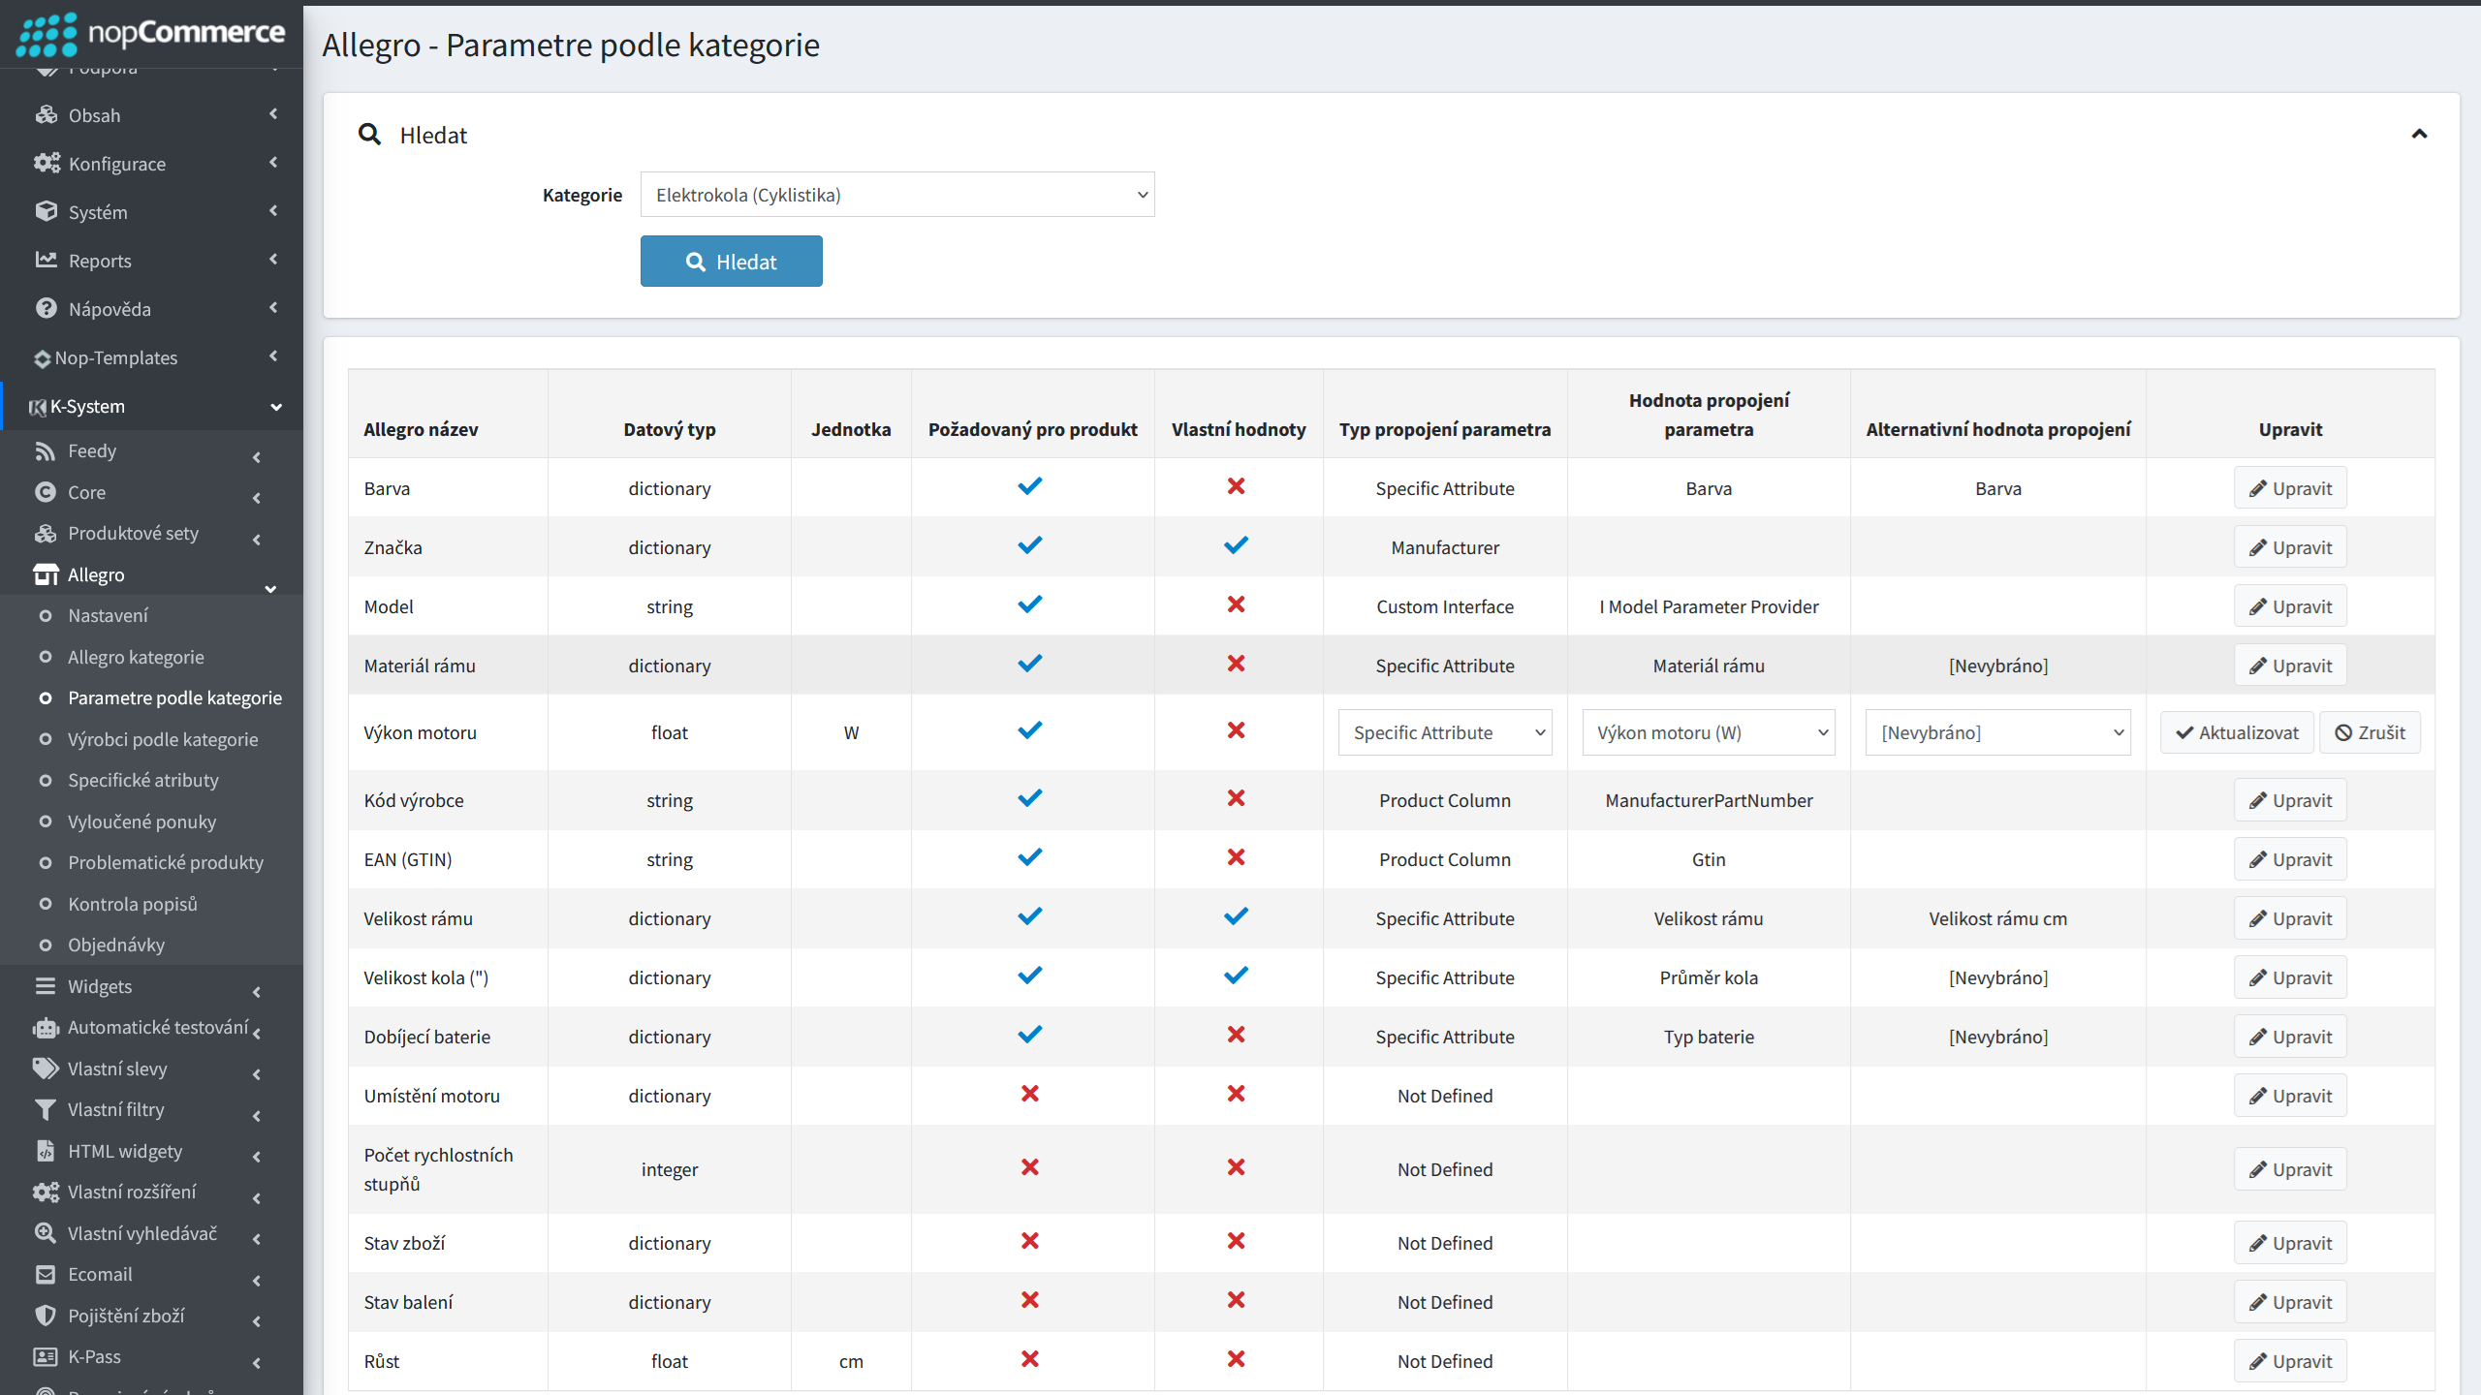2481x1395 pixels.
Task: Open Objednávky menu item
Action: 116,945
